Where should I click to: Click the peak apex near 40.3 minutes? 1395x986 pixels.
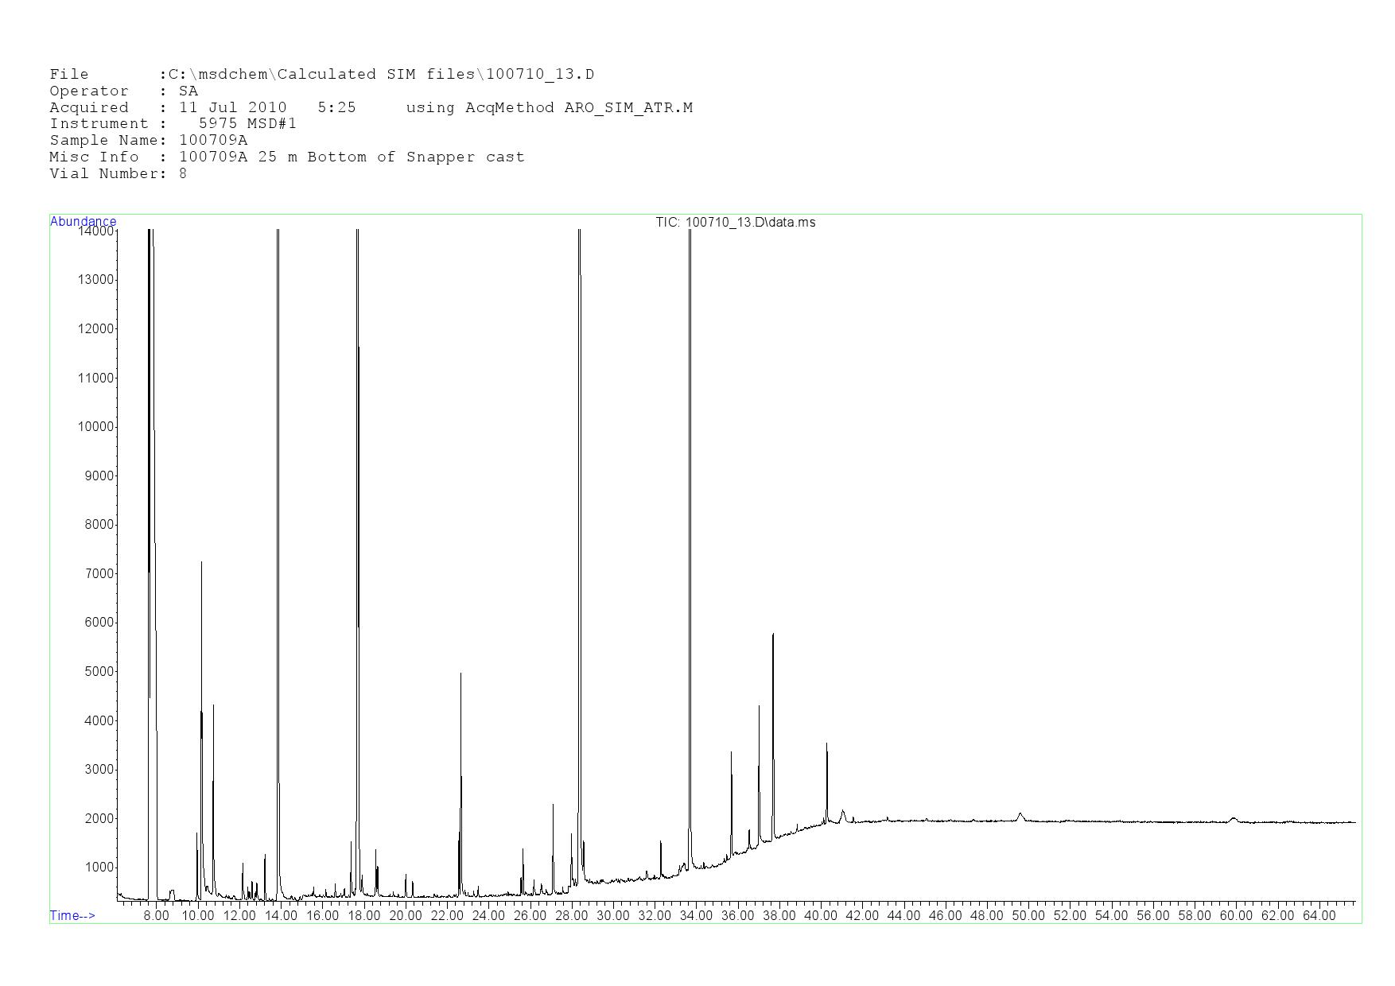coord(827,744)
